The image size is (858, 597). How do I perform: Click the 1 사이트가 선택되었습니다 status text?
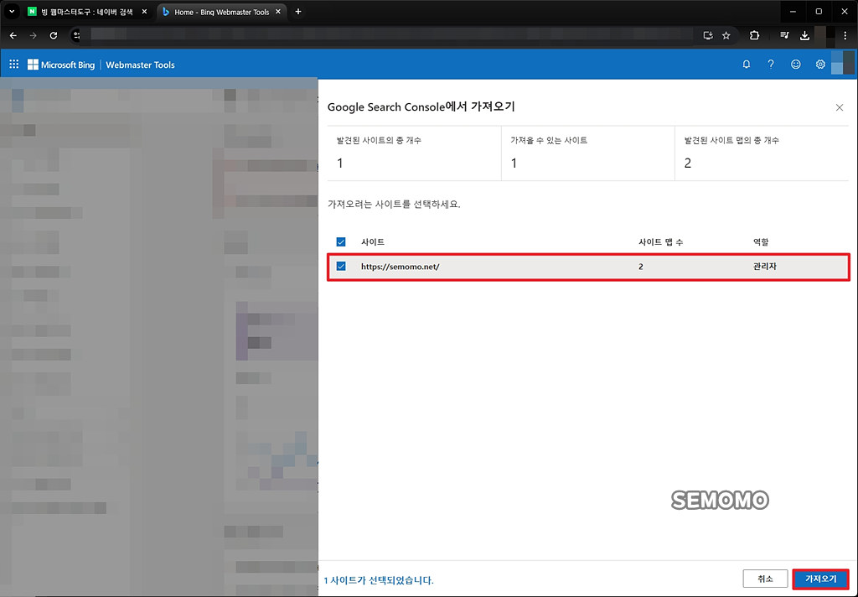[379, 580]
